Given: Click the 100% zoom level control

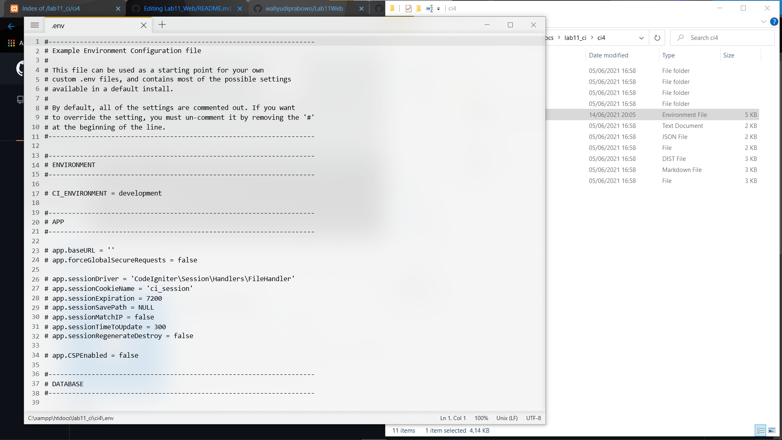Looking at the screenshot, I should tap(481, 418).
